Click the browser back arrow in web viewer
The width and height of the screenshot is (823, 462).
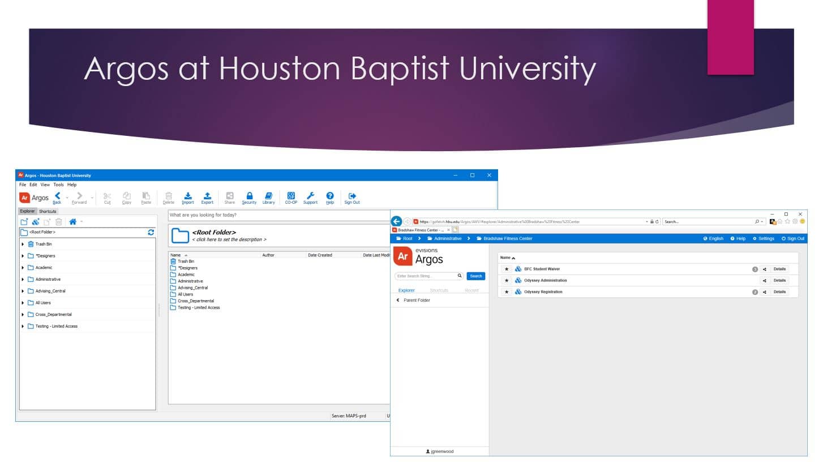click(397, 221)
